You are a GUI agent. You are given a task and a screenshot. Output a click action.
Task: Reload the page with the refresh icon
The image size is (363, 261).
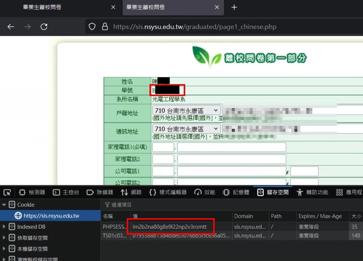pyautogui.click(x=44, y=27)
